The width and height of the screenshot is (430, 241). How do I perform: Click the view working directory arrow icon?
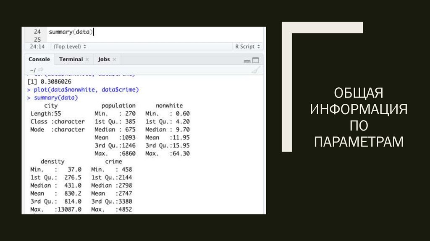point(41,70)
